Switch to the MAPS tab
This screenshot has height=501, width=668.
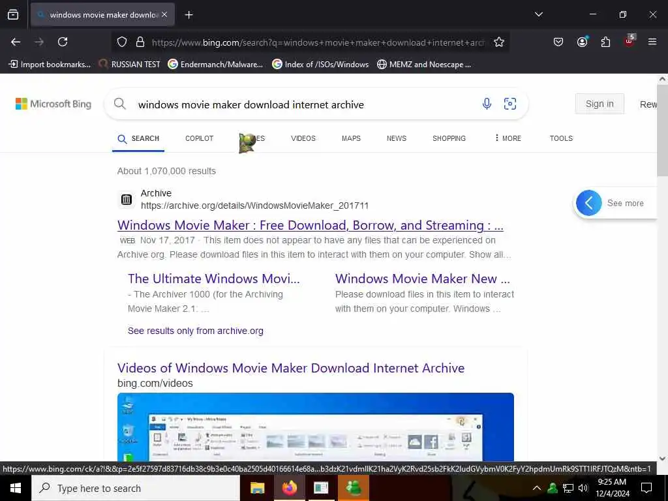[351, 138]
